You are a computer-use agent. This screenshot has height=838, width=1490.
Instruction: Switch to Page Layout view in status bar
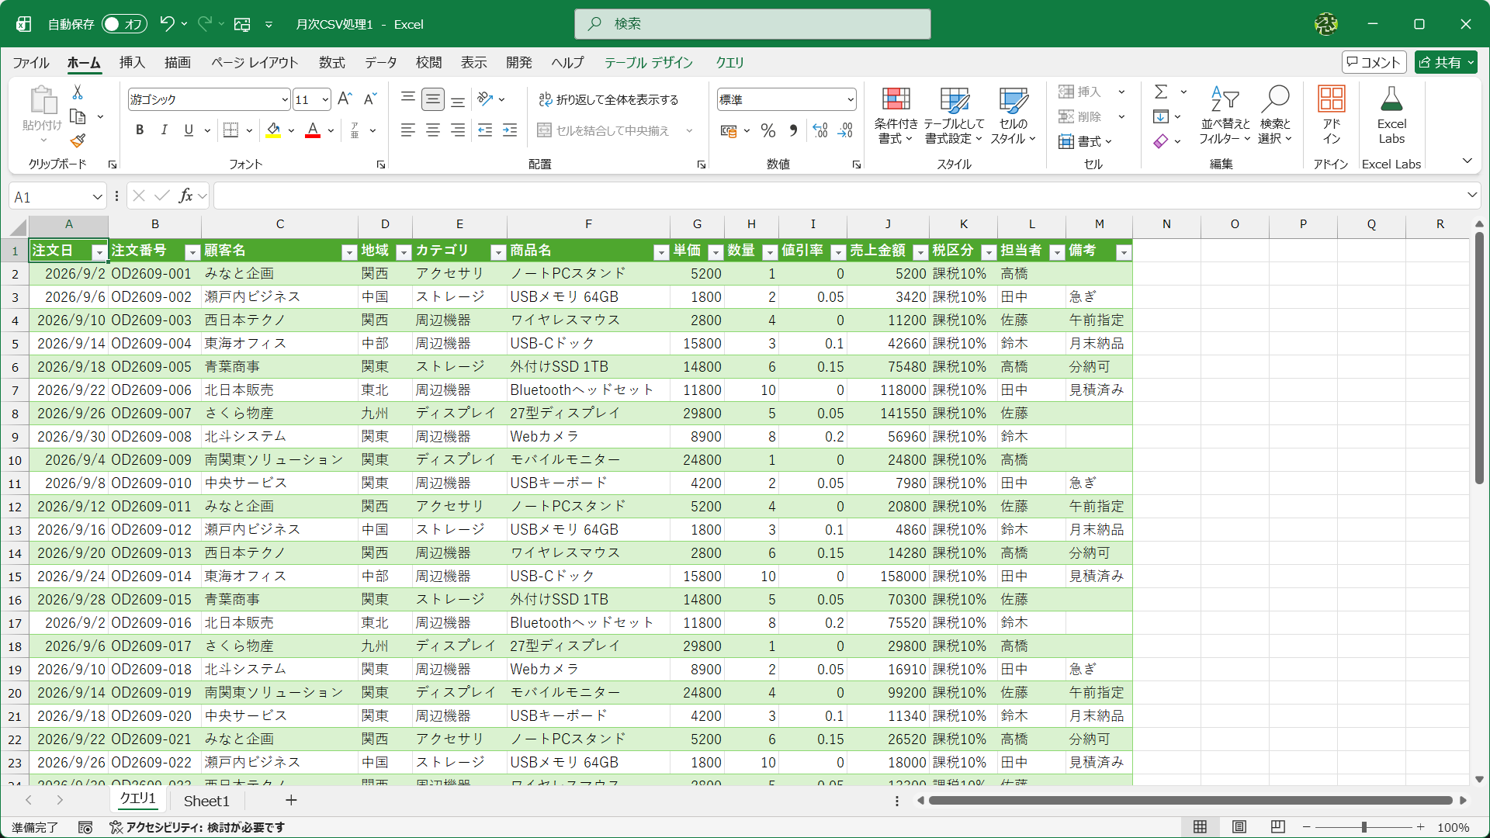coord(1239,827)
